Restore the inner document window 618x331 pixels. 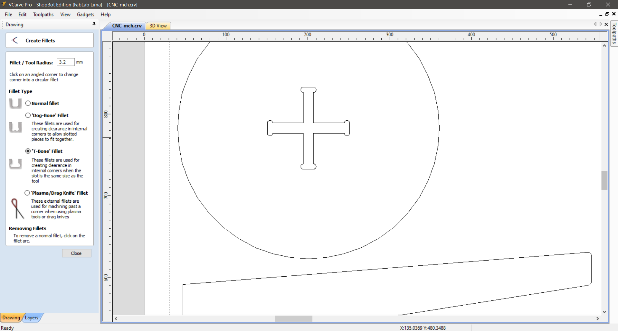click(607, 14)
